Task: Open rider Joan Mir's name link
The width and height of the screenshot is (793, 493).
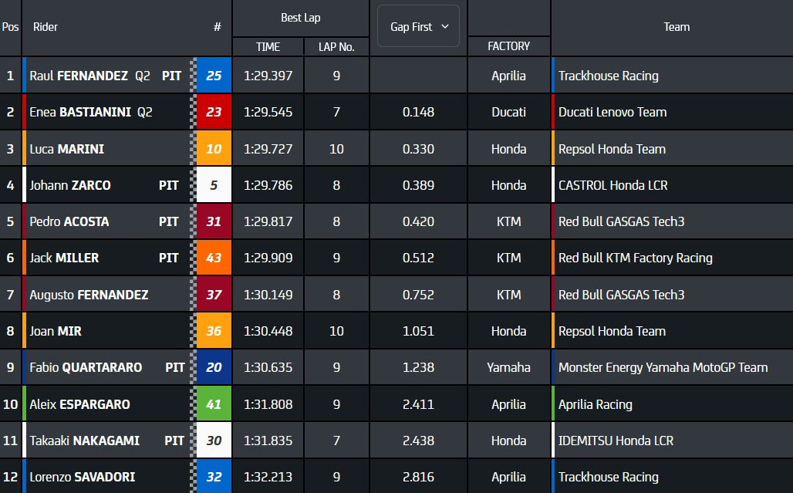Action: 56,331
